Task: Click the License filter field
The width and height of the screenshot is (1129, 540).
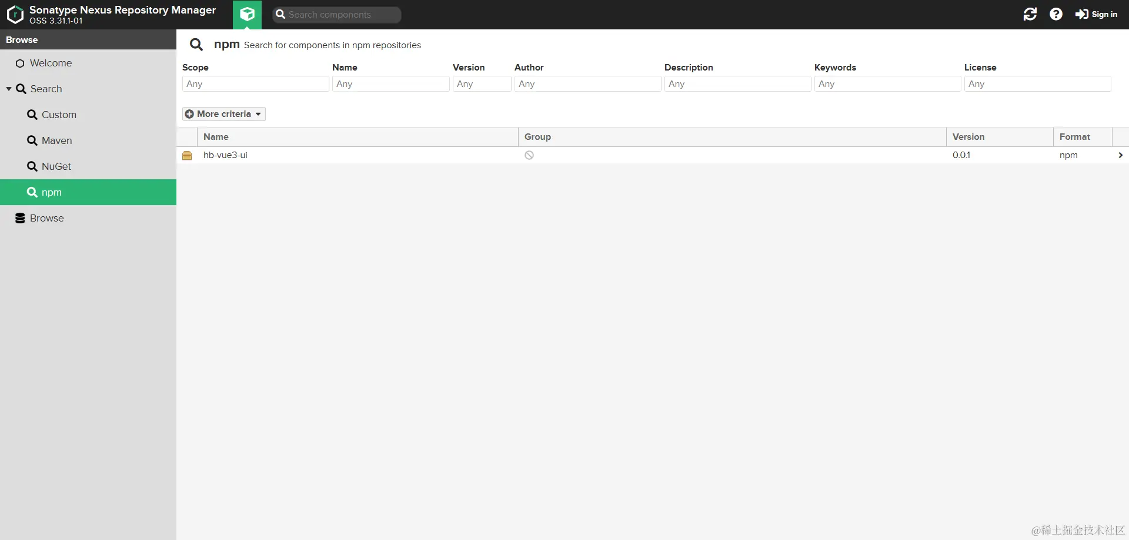Action: [x=1038, y=84]
